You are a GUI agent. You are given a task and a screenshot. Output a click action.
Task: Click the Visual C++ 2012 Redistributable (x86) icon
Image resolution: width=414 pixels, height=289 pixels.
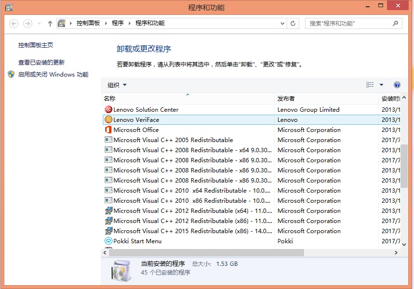point(108,221)
